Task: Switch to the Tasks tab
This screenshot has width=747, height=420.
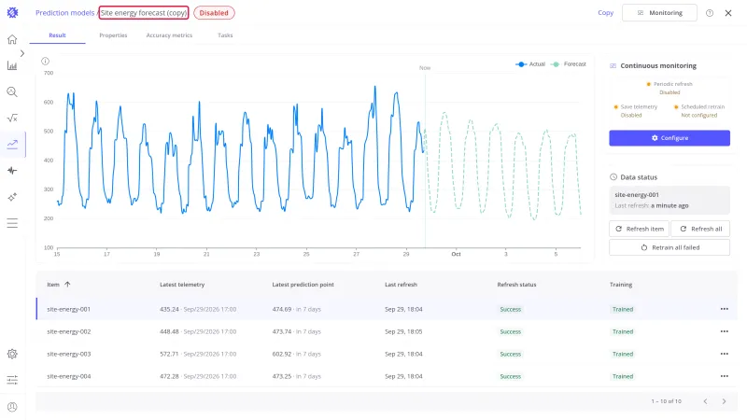Action: (x=225, y=35)
